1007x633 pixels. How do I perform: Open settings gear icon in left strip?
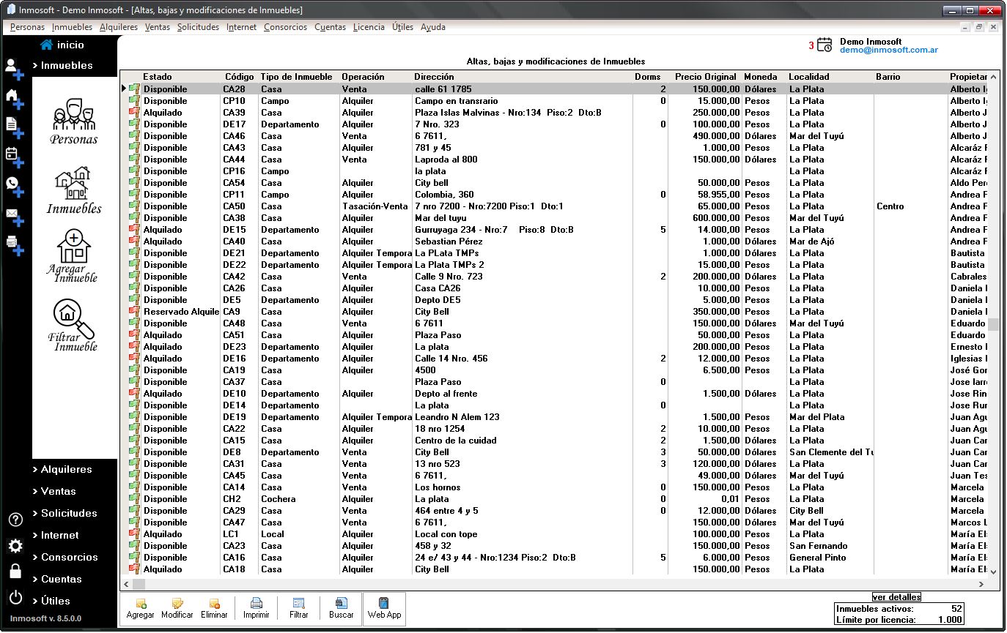[15, 546]
